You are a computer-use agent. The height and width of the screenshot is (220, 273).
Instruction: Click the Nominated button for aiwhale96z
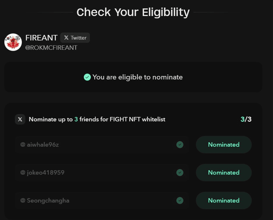[x=224, y=145]
